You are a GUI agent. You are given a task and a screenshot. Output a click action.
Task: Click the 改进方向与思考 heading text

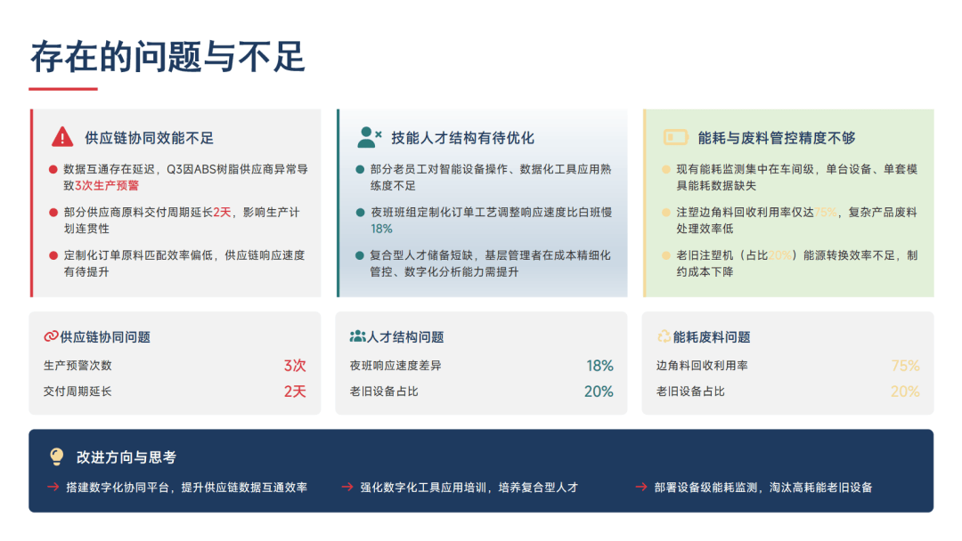coord(126,457)
